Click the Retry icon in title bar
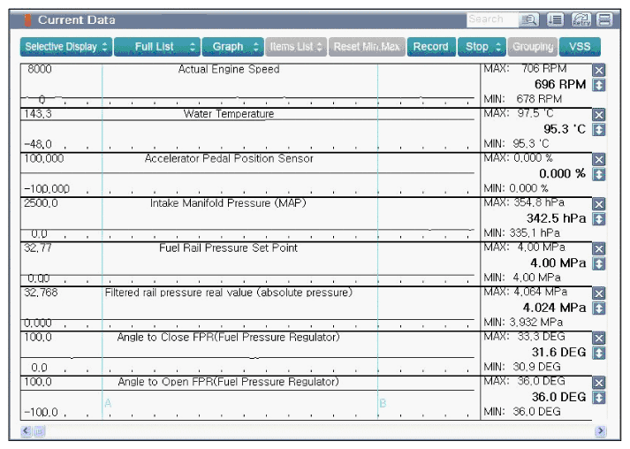The width and height of the screenshot is (630, 449). pyautogui.click(x=581, y=19)
